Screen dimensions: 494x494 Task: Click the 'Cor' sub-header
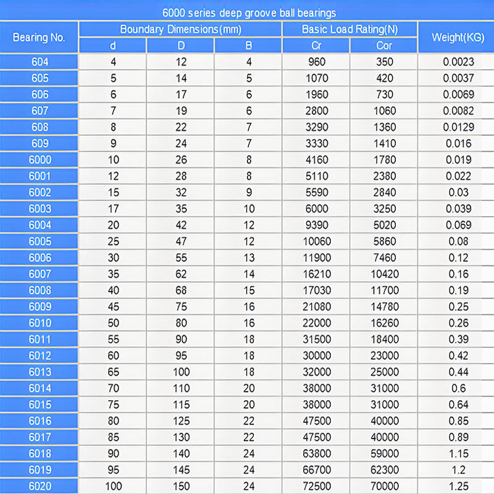[384, 46]
